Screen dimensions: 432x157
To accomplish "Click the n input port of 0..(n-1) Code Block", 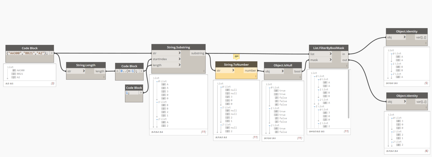I will click(117, 71).
